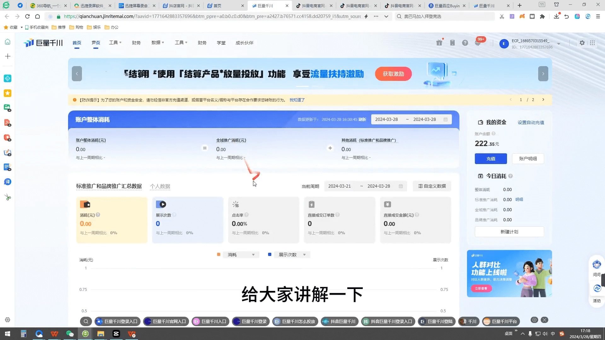Click the apps grid icon in header
Viewport: 605px width, 340px height.
(592, 43)
